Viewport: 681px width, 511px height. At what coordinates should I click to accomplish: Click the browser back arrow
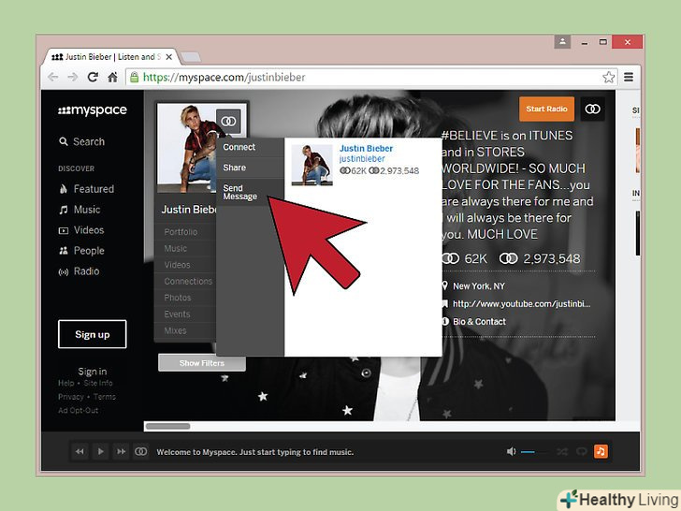coord(53,78)
